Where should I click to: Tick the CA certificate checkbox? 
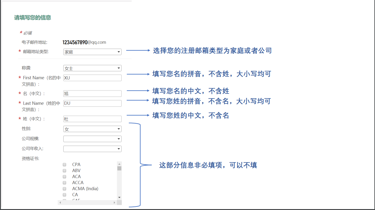click(64, 195)
